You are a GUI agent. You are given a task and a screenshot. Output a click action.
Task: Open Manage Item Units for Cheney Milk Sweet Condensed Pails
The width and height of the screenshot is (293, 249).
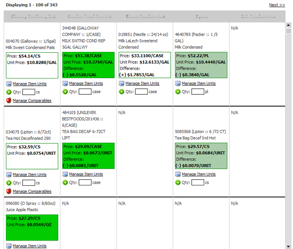[29, 84]
